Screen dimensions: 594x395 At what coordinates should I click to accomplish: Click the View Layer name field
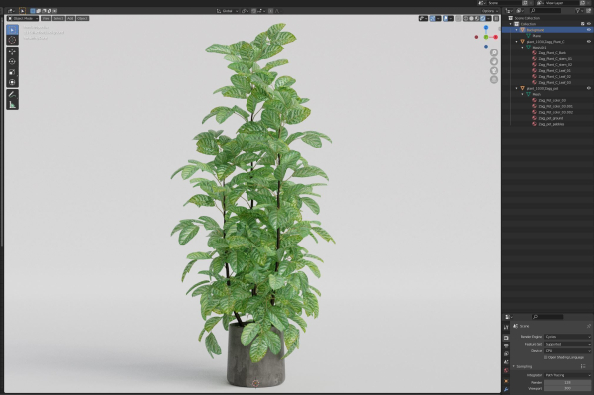[x=561, y=3]
